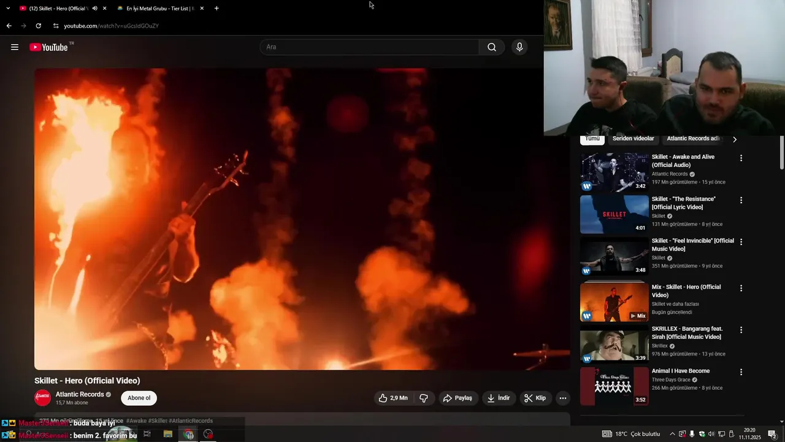Viewport: 785px width, 442px height.
Task: Go to YouTube home via logo
Action: pos(48,47)
